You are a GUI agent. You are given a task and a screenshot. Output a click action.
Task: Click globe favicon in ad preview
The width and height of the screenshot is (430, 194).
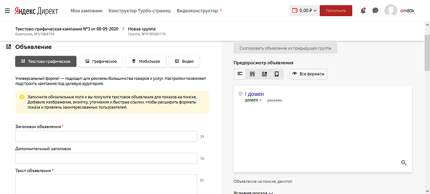click(241, 94)
